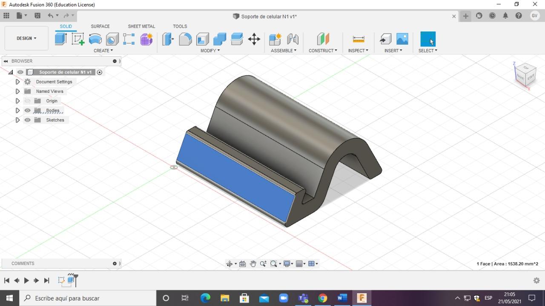Image resolution: width=545 pixels, height=306 pixels.
Task: Switch to the SURFACE tab
Action: (x=100, y=26)
